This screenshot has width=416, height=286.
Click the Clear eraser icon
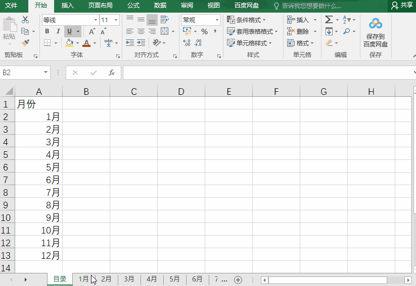(329, 43)
